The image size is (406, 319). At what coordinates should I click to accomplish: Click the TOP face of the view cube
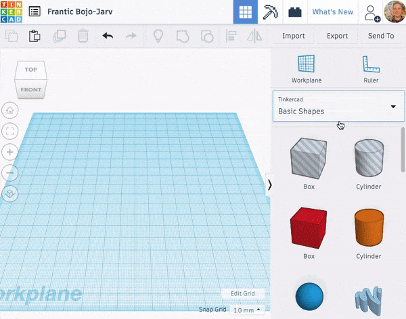pyautogui.click(x=31, y=70)
